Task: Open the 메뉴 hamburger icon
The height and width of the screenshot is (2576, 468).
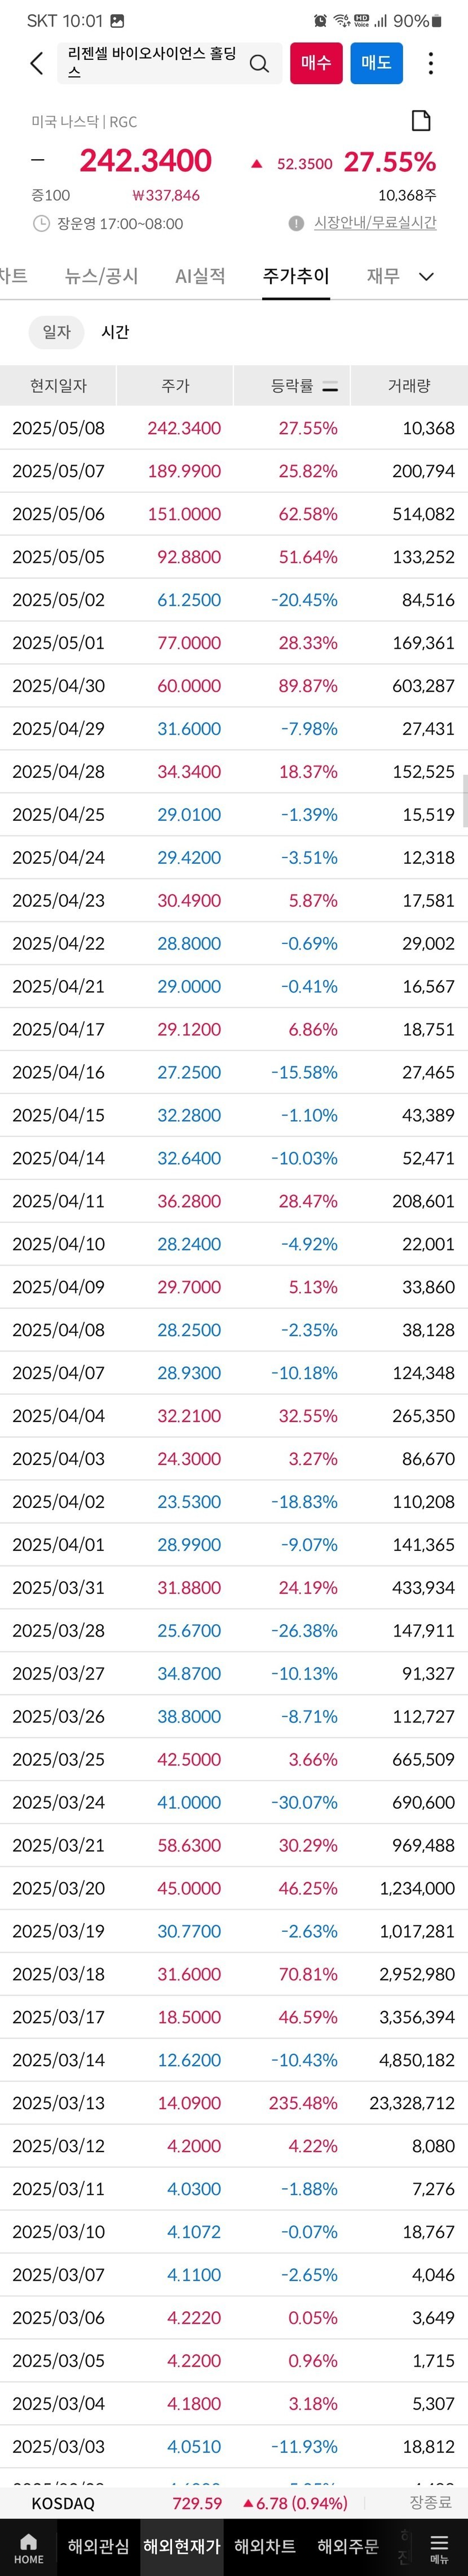Action: tap(439, 2547)
